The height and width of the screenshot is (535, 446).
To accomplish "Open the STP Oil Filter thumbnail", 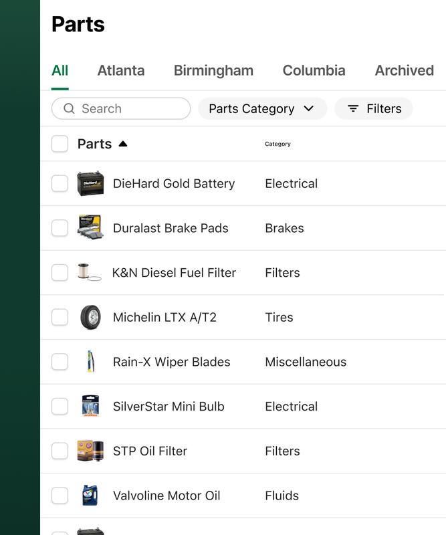I will tap(90, 451).
